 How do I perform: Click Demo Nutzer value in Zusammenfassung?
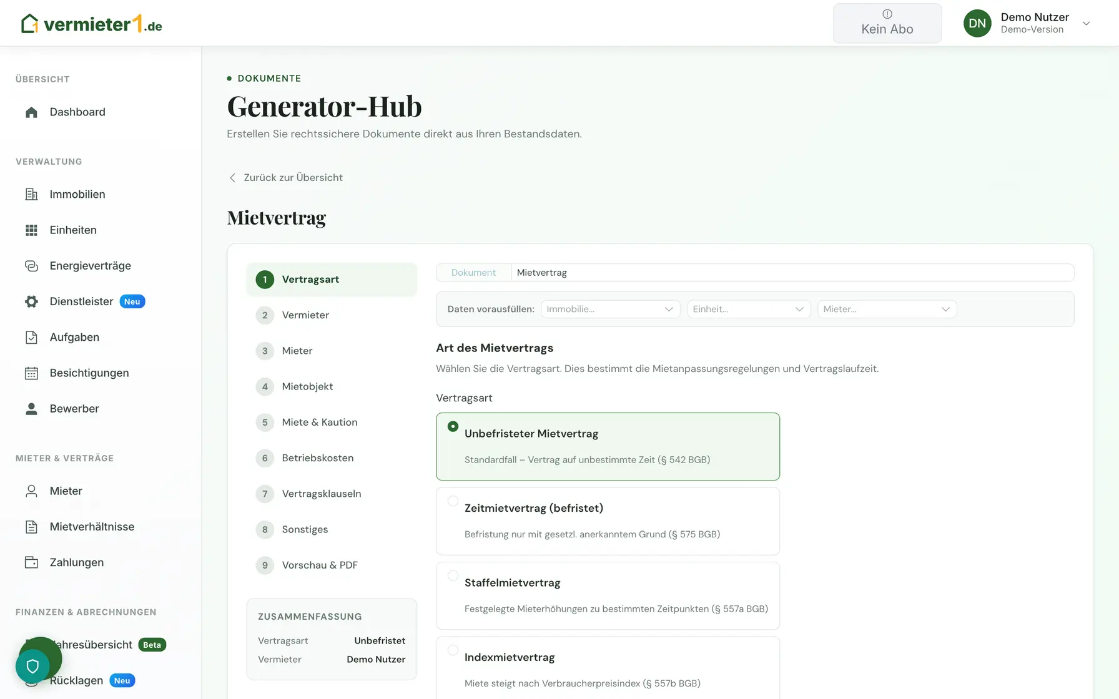click(x=376, y=660)
